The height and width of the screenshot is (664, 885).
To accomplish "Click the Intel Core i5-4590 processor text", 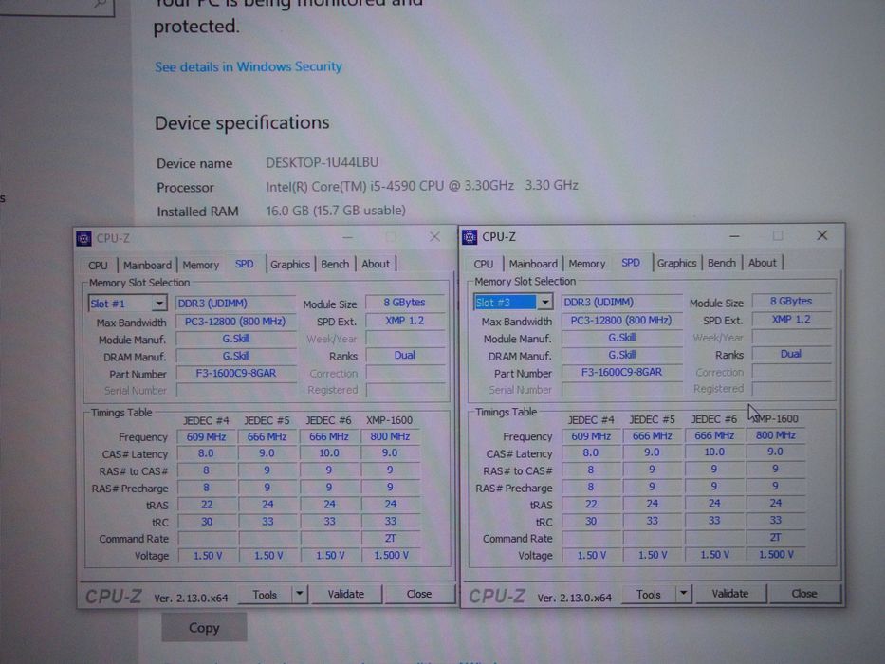I will (421, 186).
